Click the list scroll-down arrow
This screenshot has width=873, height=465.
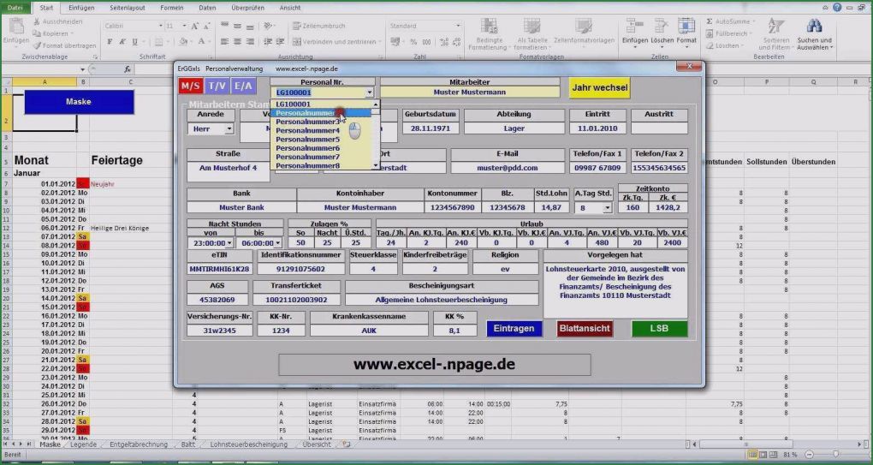pyautogui.click(x=376, y=165)
